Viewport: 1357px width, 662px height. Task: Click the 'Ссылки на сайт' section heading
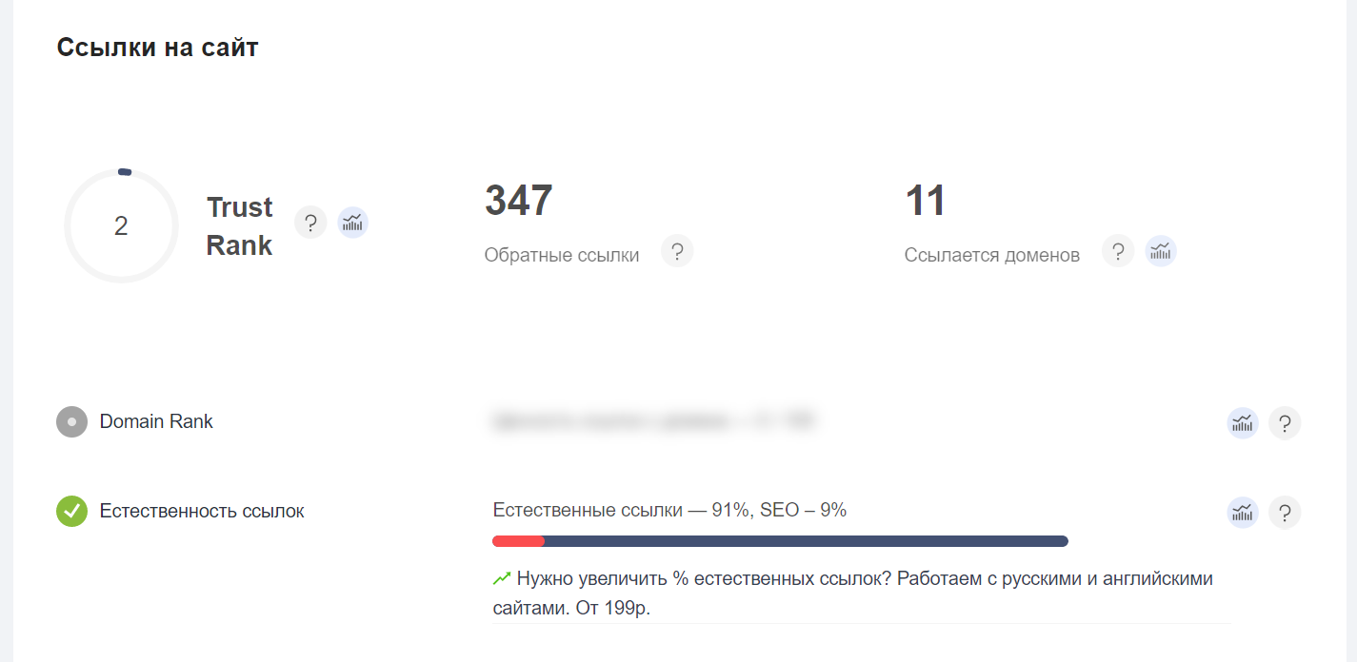[157, 48]
